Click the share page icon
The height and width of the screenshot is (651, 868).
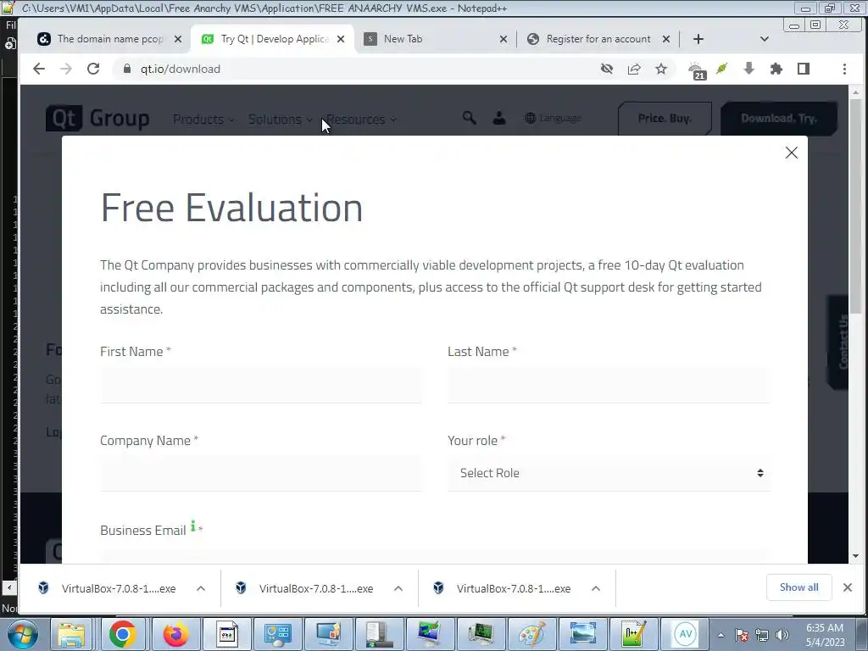pos(634,69)
